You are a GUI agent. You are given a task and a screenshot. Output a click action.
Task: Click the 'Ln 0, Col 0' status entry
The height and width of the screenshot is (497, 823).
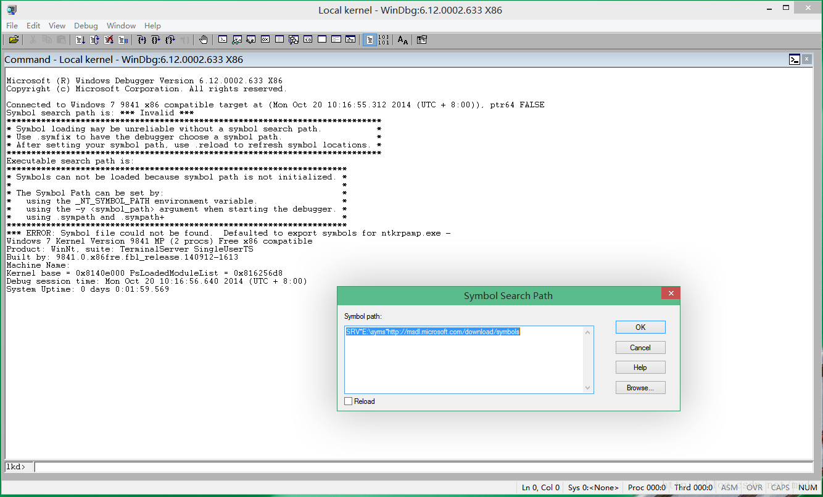[x=540, y=487]
